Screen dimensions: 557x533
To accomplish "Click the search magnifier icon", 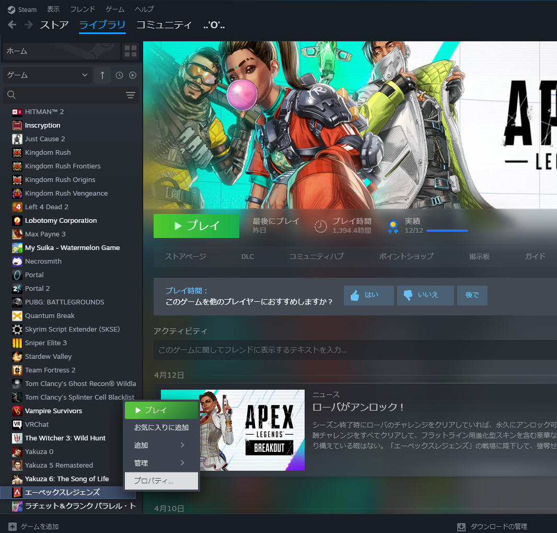I will click(x=11, y=95).
